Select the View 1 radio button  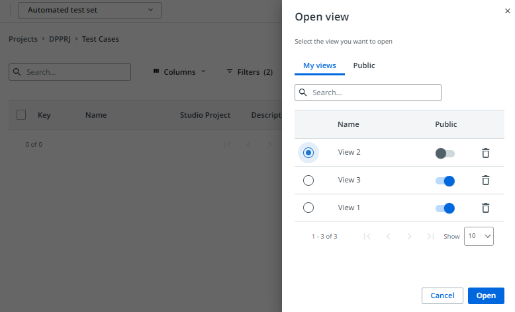(308, 208)
